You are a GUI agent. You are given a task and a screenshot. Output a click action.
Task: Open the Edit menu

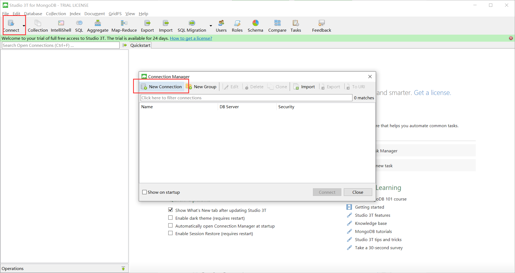(x=16, y=14)
